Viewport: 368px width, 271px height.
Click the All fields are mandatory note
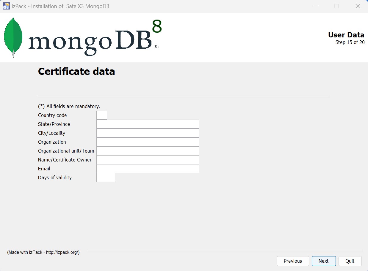[x=69, y=106]
